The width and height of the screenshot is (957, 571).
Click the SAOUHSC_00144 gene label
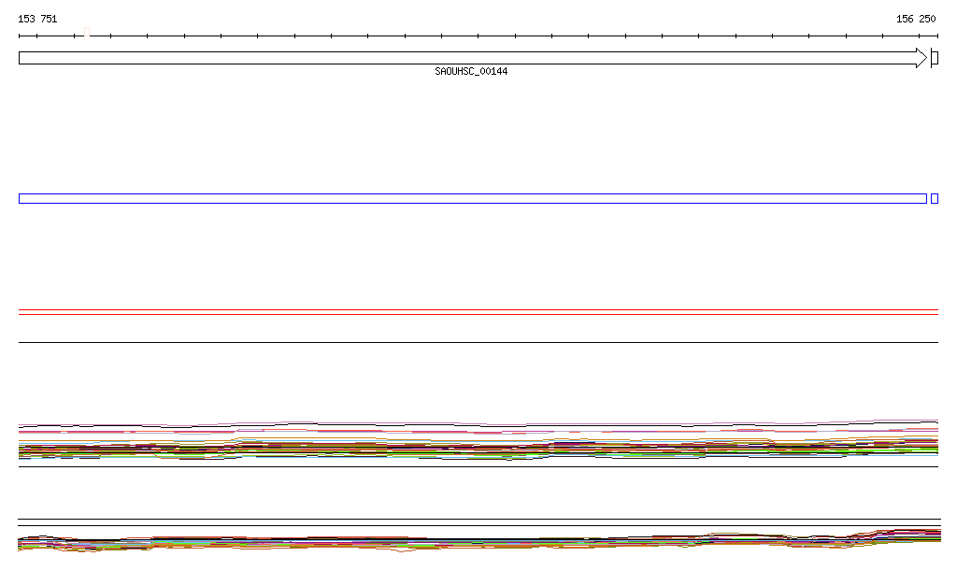pos(471,71)
